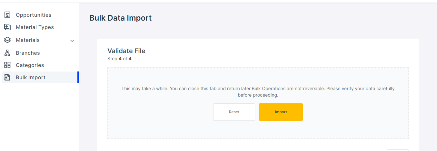The width and height of the screenshot is (437, 151).
Task: Click the Opportunities checklist icon
Action: (7, 15)
